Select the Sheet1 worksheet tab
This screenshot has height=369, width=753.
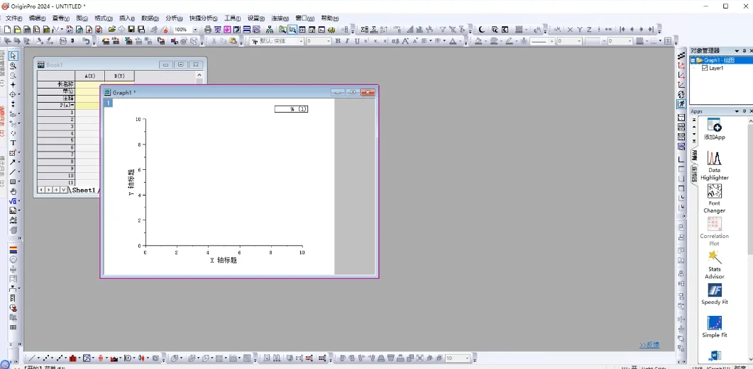pyautogui.click(x=84, y=191)
